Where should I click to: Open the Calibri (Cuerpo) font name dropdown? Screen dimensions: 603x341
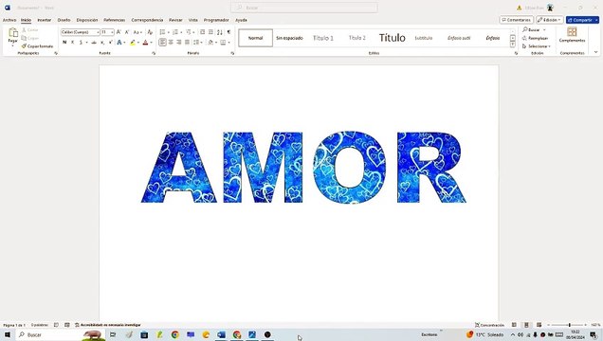pos(98,32)
